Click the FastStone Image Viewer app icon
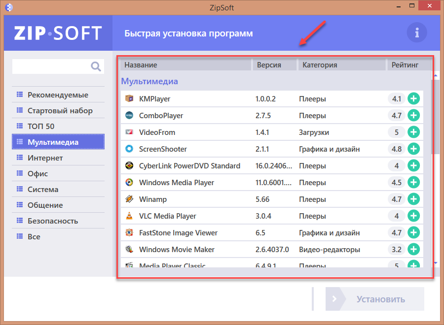444x325 pixels. pos(129,232)
